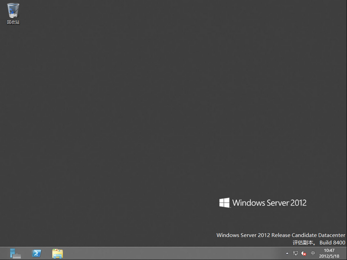347x260 pixels.
Task: Open the network status tray icon
Action: click(295, 253)
